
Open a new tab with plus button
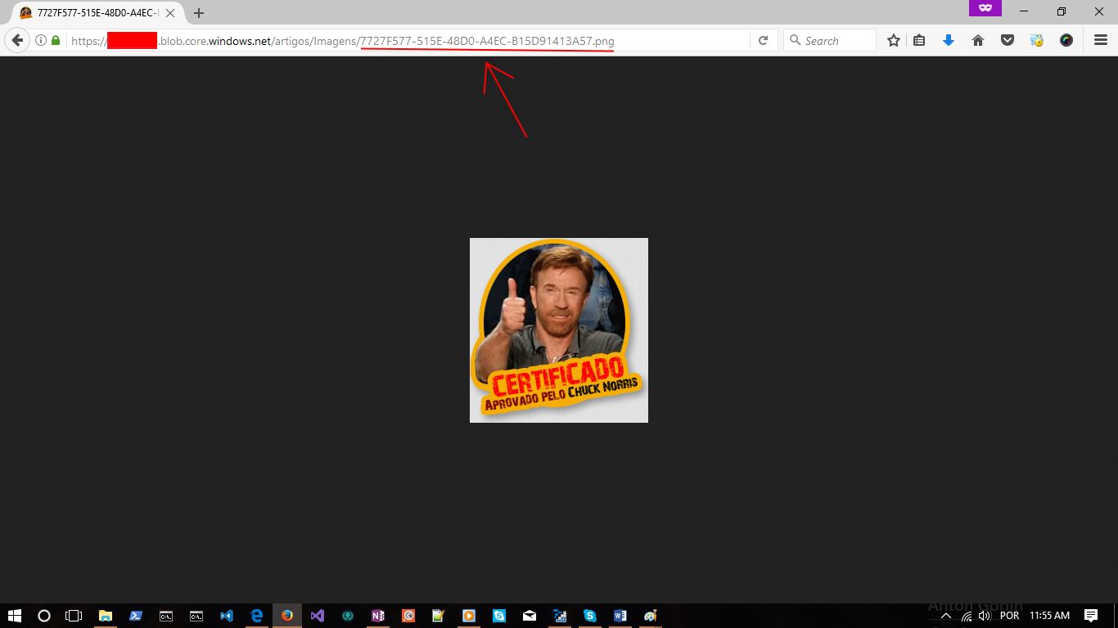(x=199, y=13)
